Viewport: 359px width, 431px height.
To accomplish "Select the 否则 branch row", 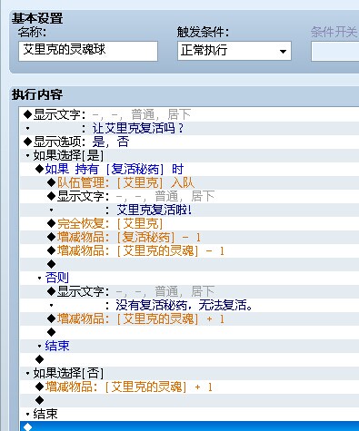I will pos(189,278).
